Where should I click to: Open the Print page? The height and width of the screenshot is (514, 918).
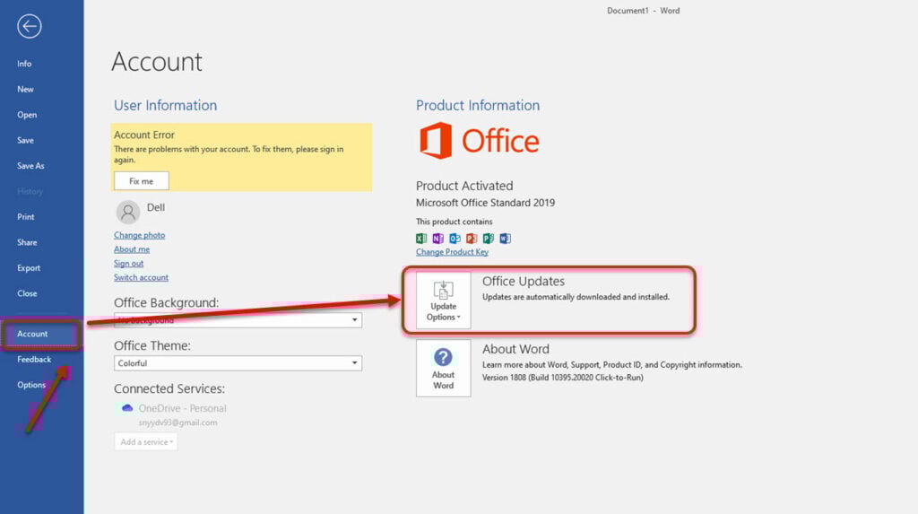click(26, 217)
